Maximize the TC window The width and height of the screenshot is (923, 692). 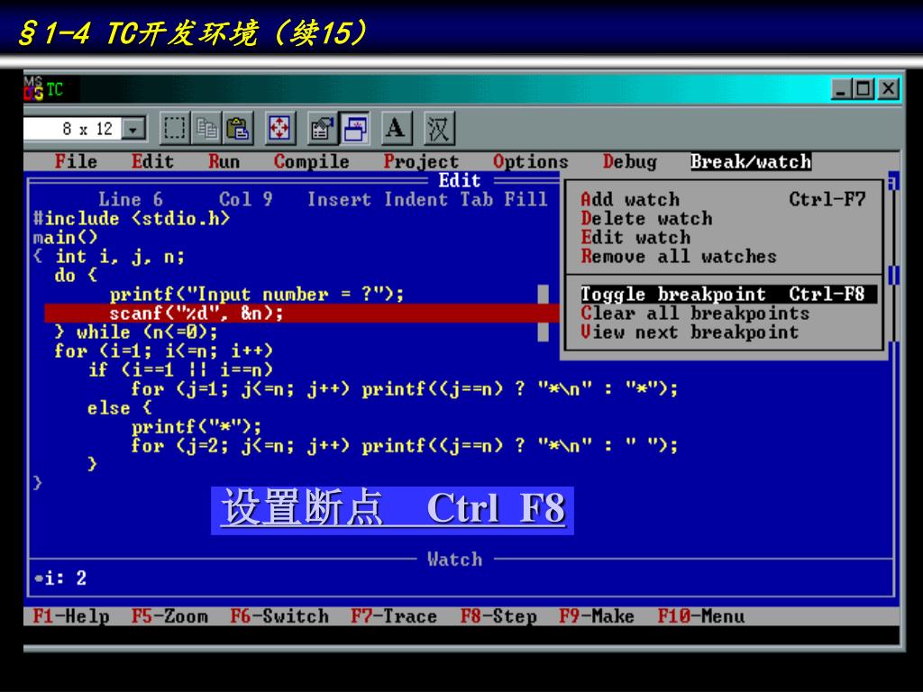(x=863, y=89)
